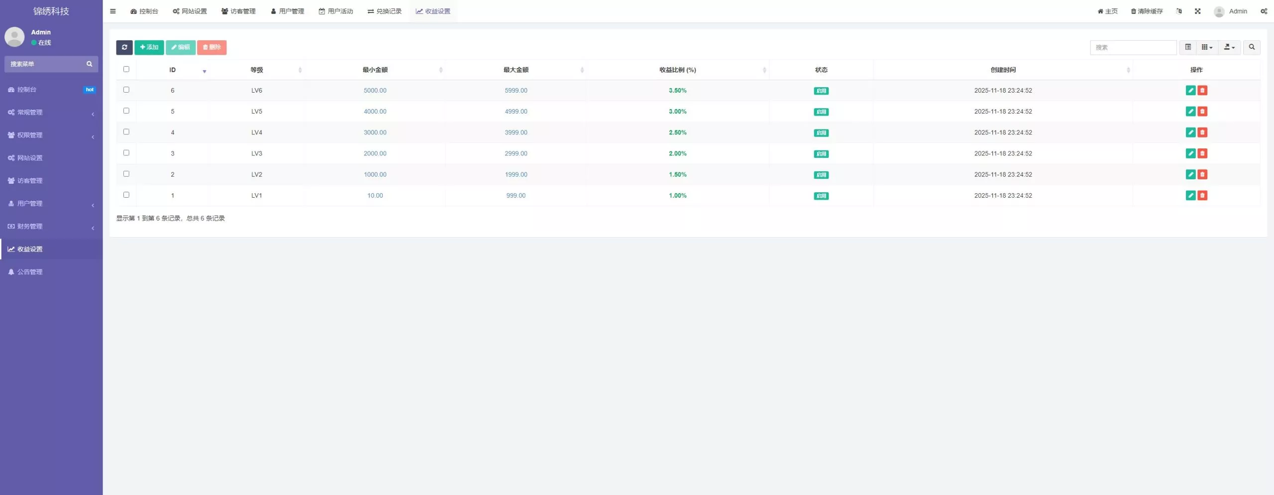Open the columns visibility dropdown
Screen dimensions: 1274x495
[1207, 47]
